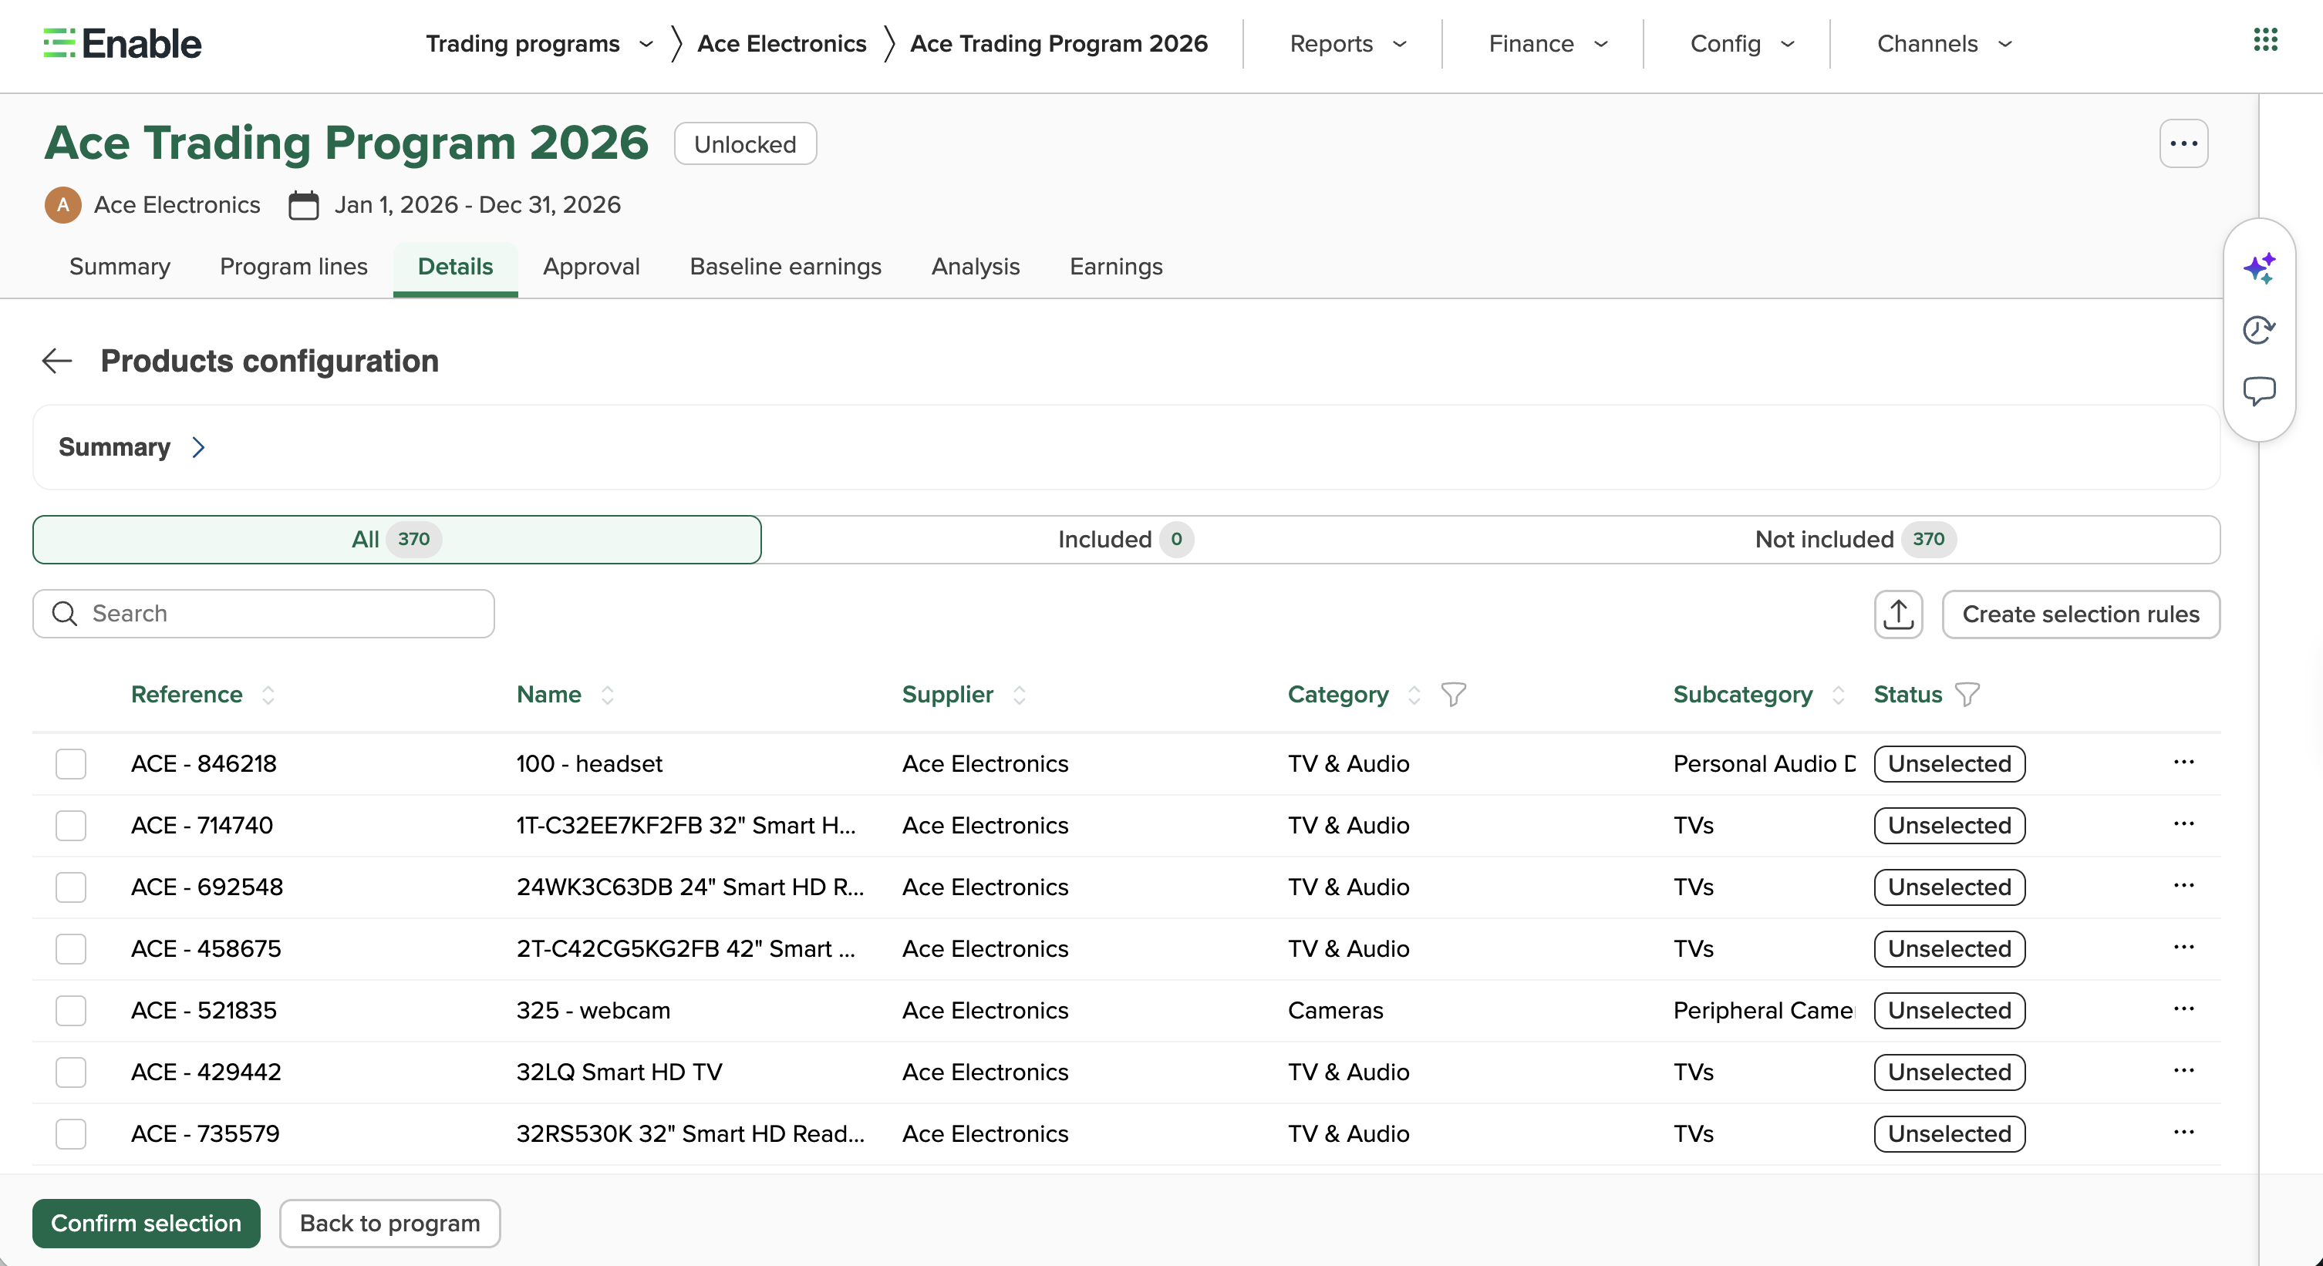Click the AI sparkle assistant icon
This screenshot has width=2323, height=1266.
click(2259, 268)
